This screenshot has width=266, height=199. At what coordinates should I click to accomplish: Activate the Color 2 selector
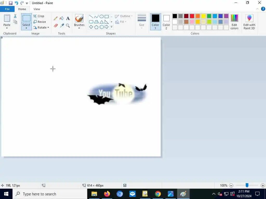[x=166, y=22]
